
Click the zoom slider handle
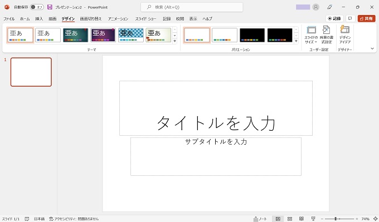coord(336,219)
